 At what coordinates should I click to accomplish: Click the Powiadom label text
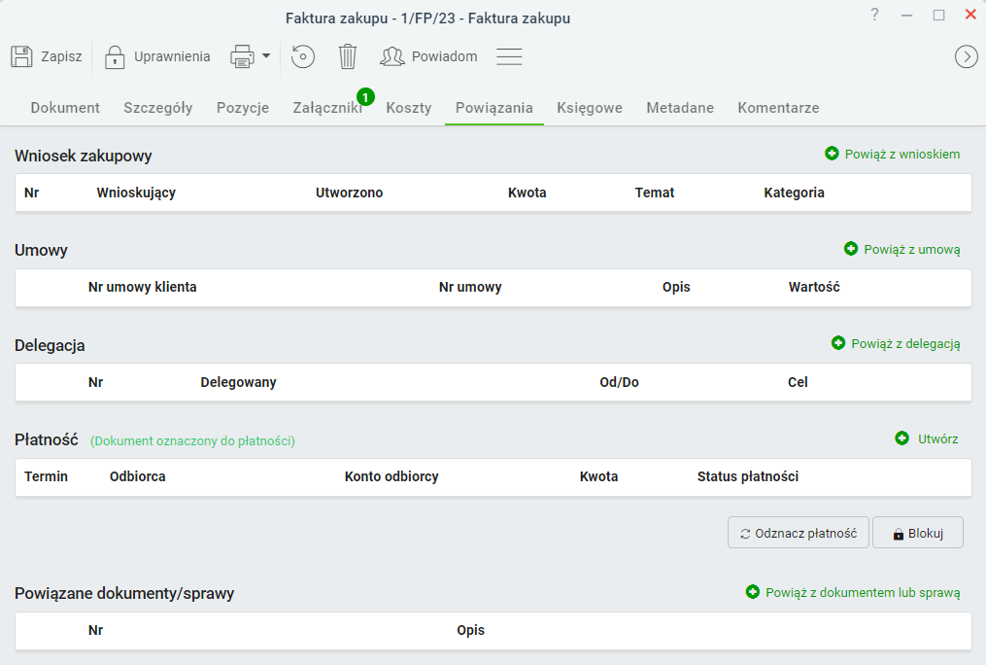click(x=445, y=56)
